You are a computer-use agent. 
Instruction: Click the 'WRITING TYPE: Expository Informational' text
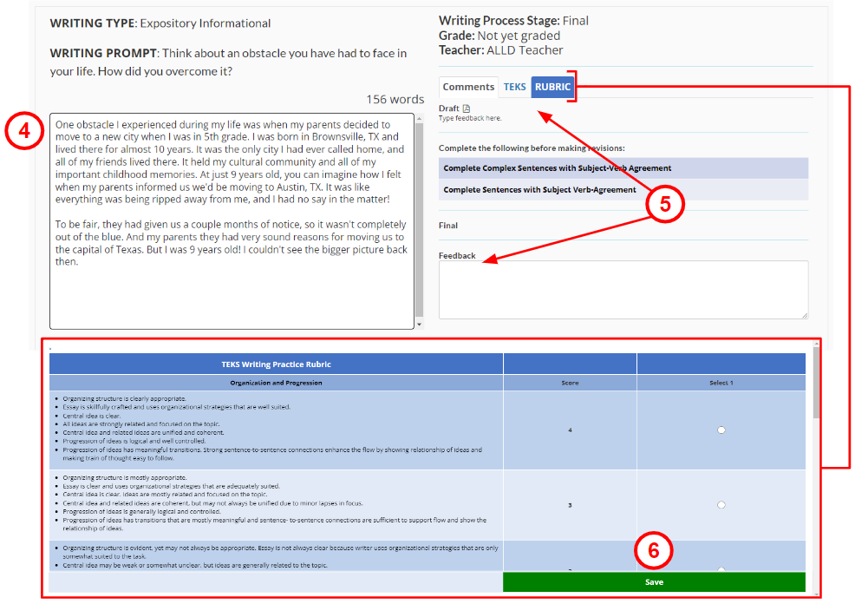[x=160, y=23]
